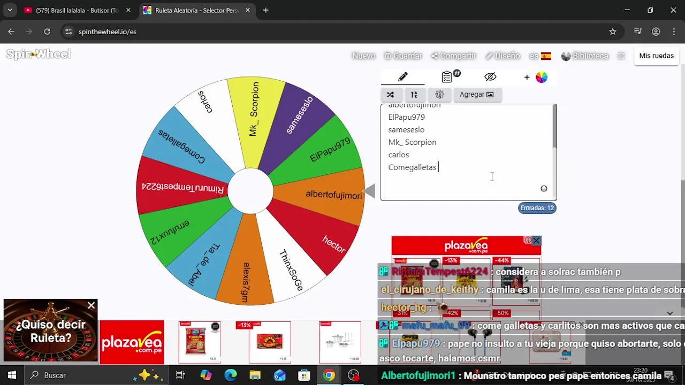
Task: Save the wheel with Guardar
Action: (404, 56)
